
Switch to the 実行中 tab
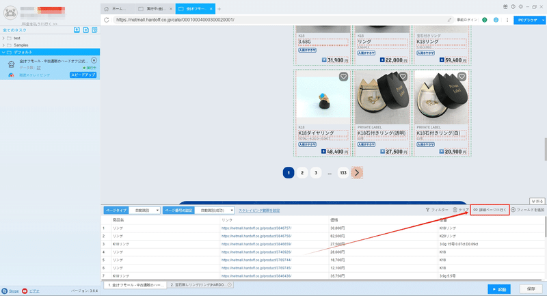pyautogui.click(x=155, y=9)
